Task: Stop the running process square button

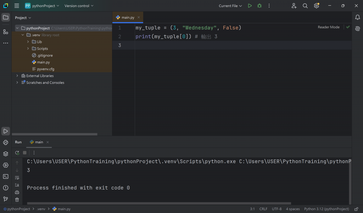Action: coord(24,153)
